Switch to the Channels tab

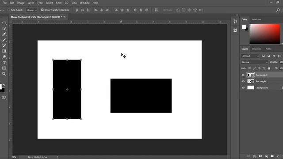256,49
